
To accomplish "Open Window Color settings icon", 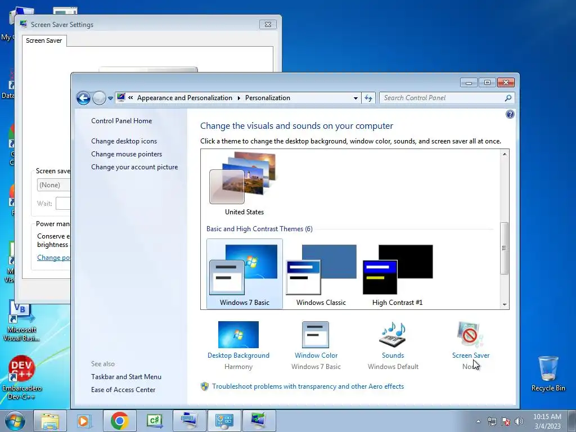I will (x=316, y=335).
